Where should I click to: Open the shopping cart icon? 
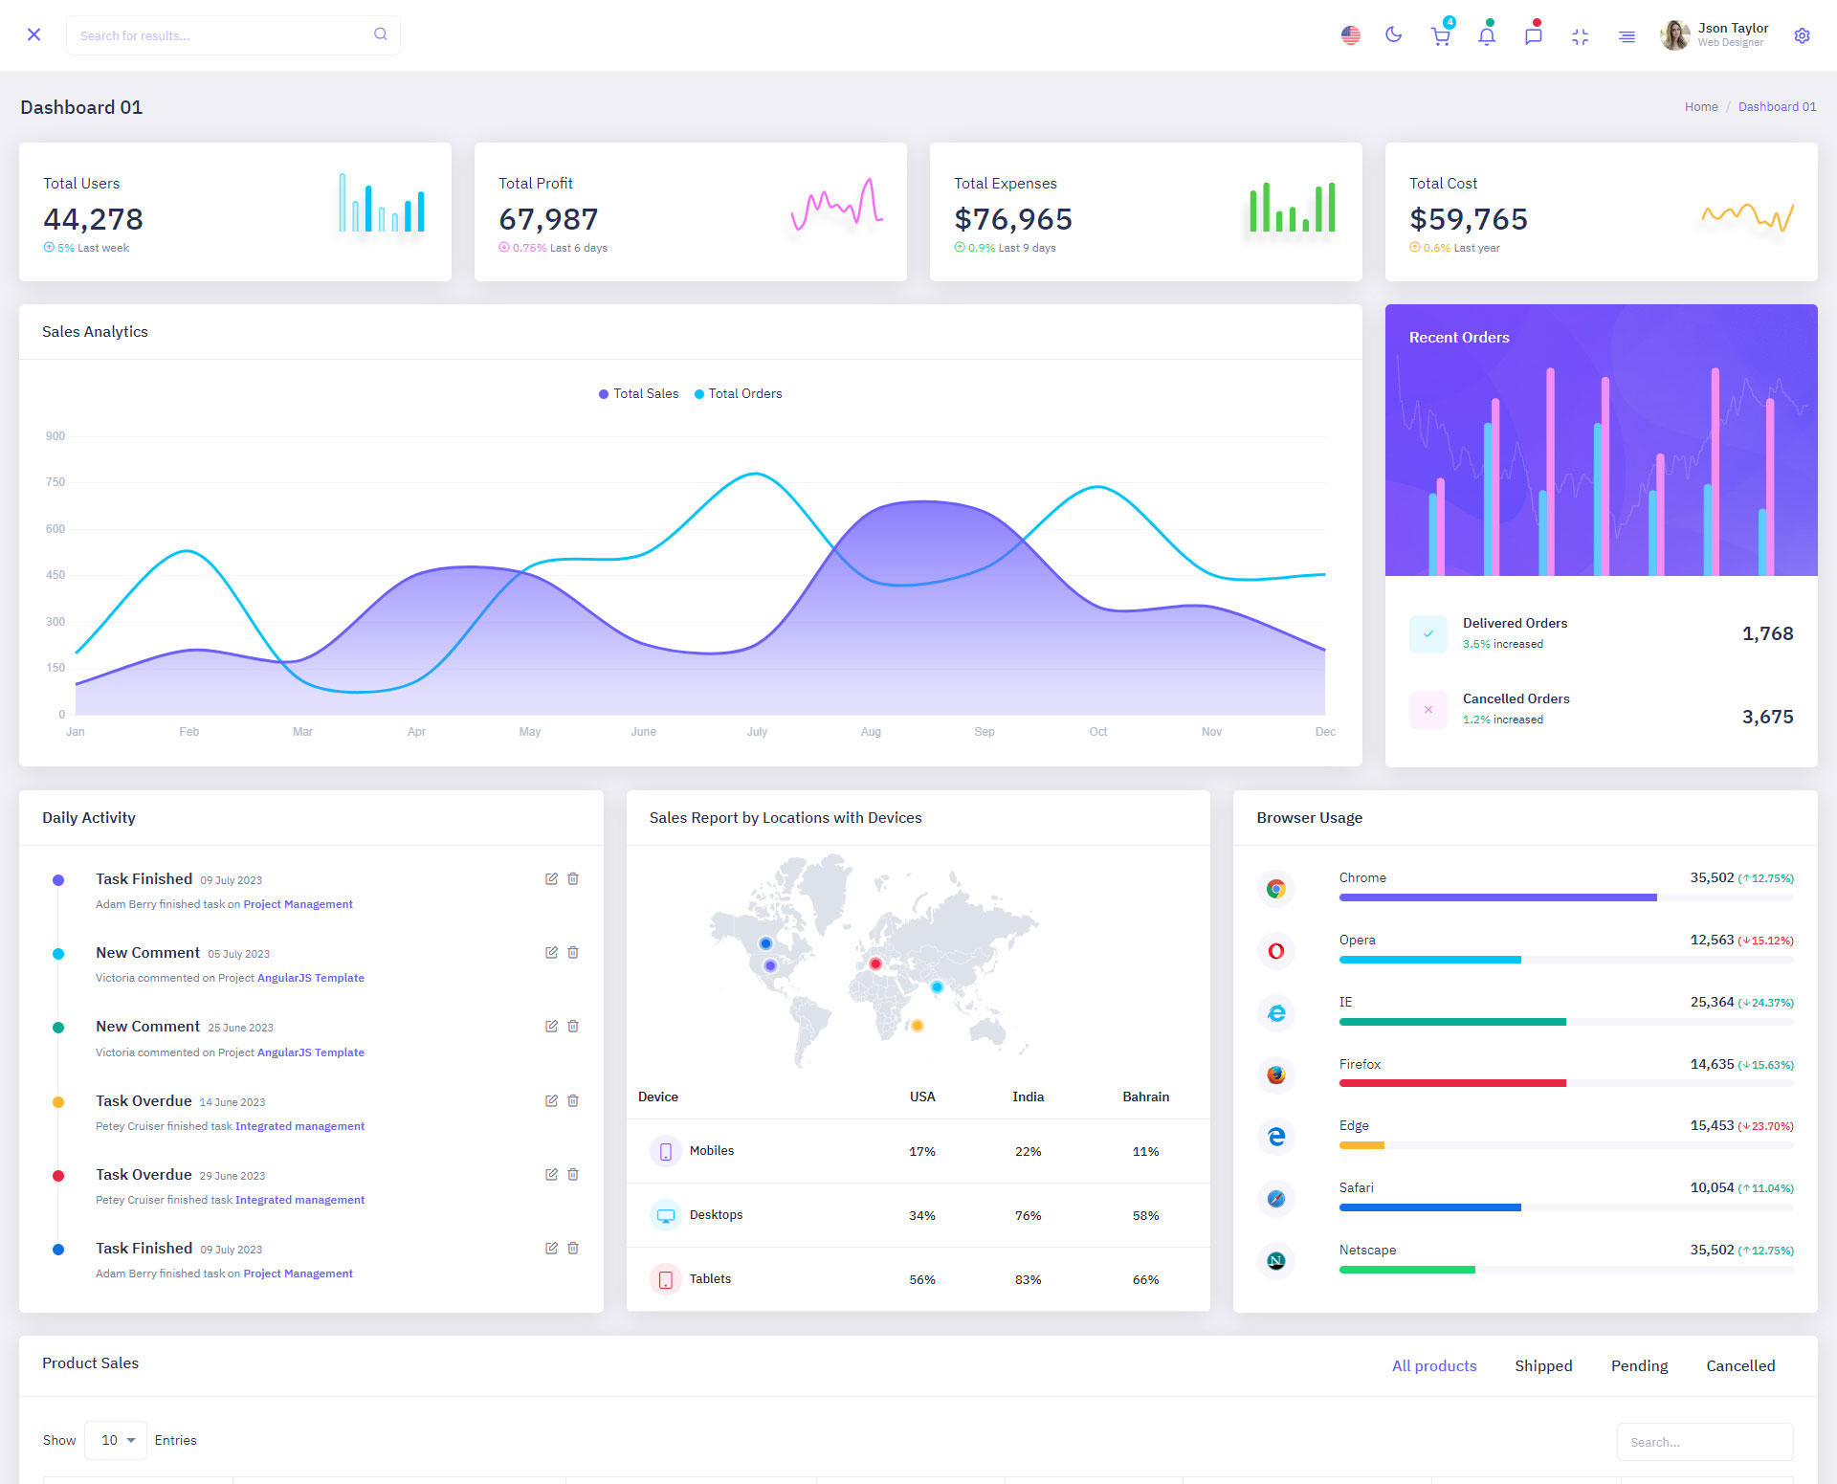click(x=1440, y=36)
